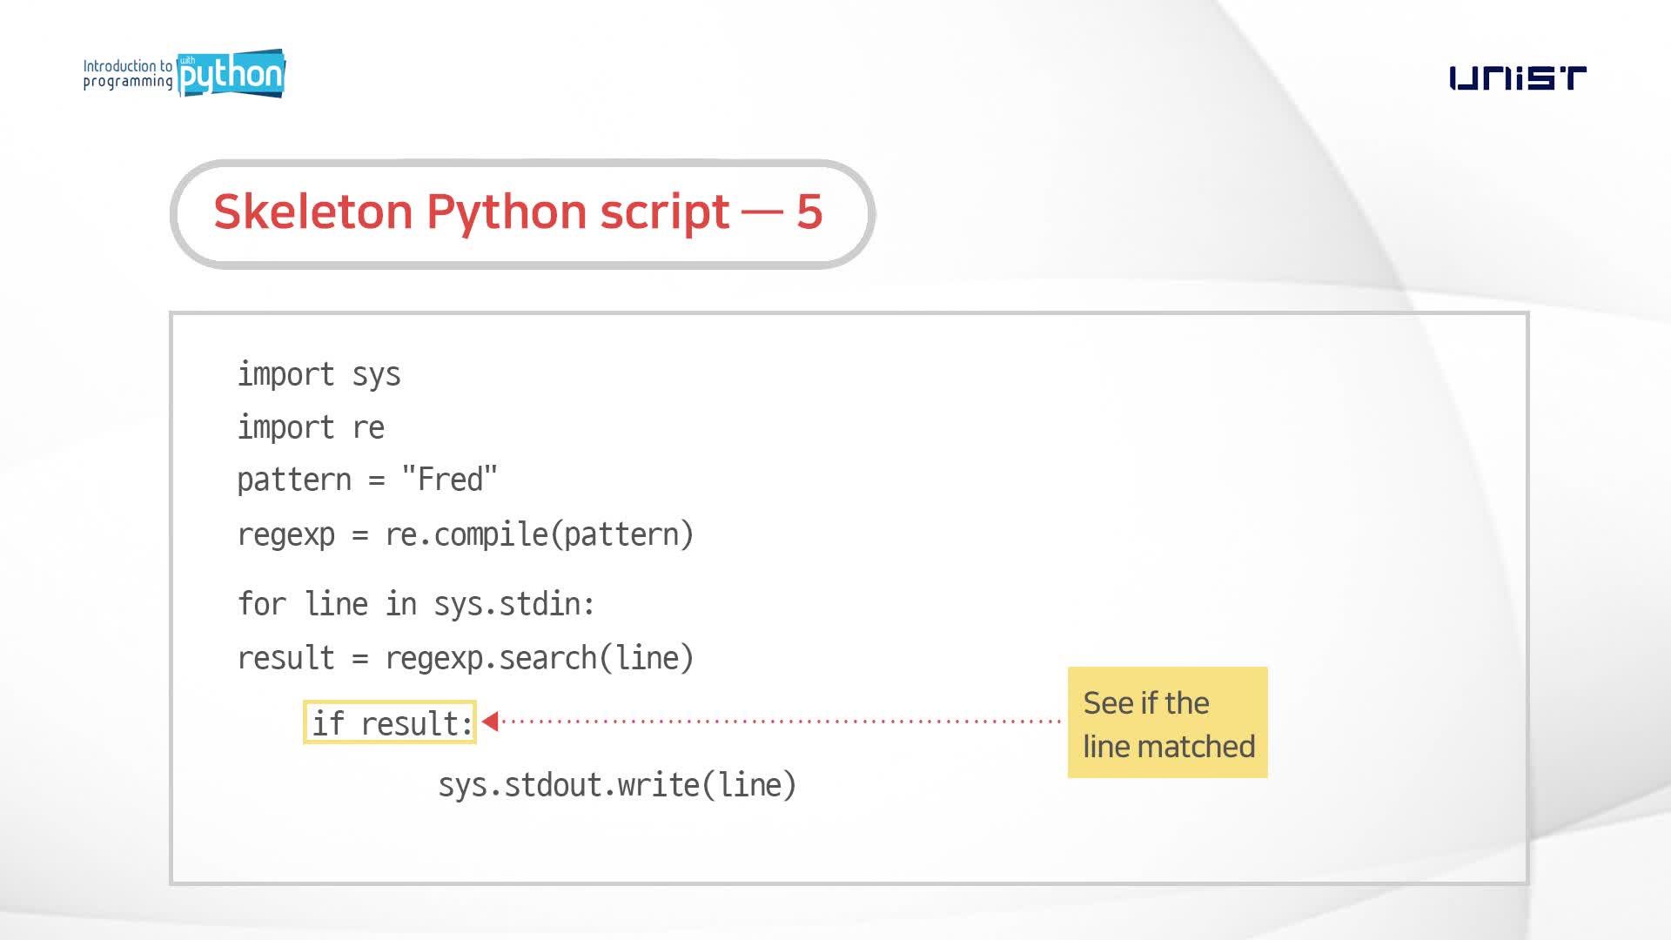Viewport: 1671px width, 940px height.
Task: Click the line 'result = regexp.search(line)'
Action: [466, 658]
